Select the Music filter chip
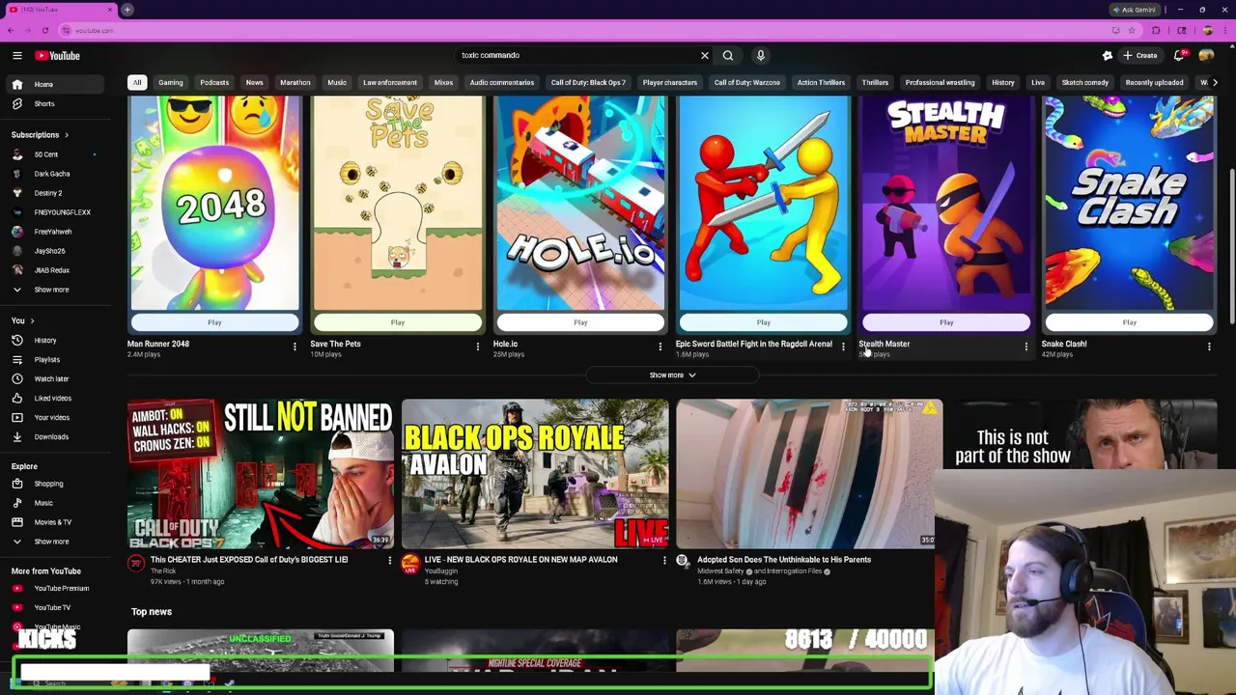This screenshot has width=1236, height=695. 336,82
